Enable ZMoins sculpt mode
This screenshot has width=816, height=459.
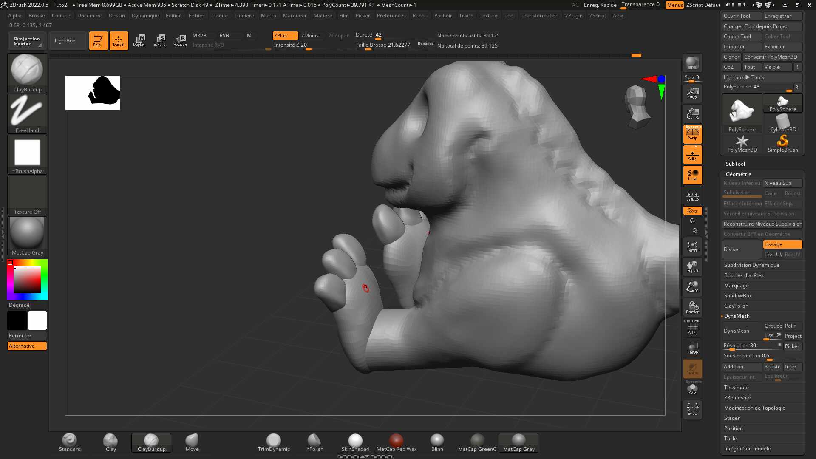click(x=310, y=36)
